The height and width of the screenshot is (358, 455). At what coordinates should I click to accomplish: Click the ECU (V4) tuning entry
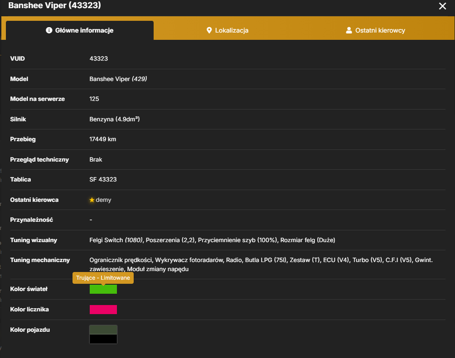(336, 260)
